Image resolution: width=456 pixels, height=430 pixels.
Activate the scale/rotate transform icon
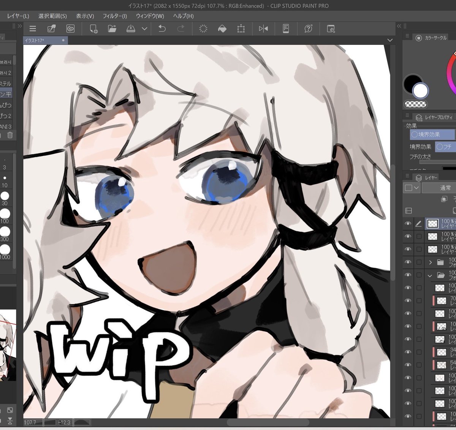tap(241, 29)
